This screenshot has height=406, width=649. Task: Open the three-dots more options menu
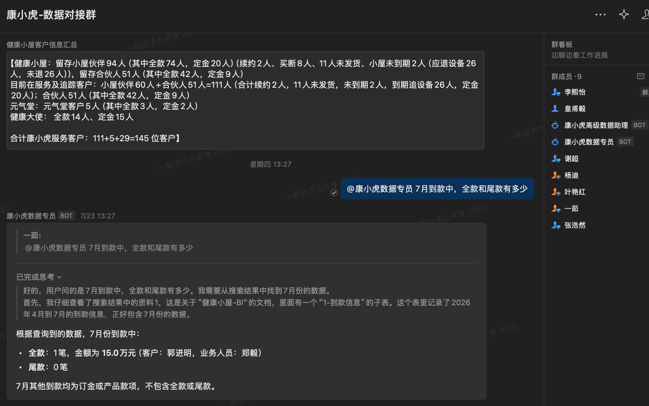click(600, 15)
